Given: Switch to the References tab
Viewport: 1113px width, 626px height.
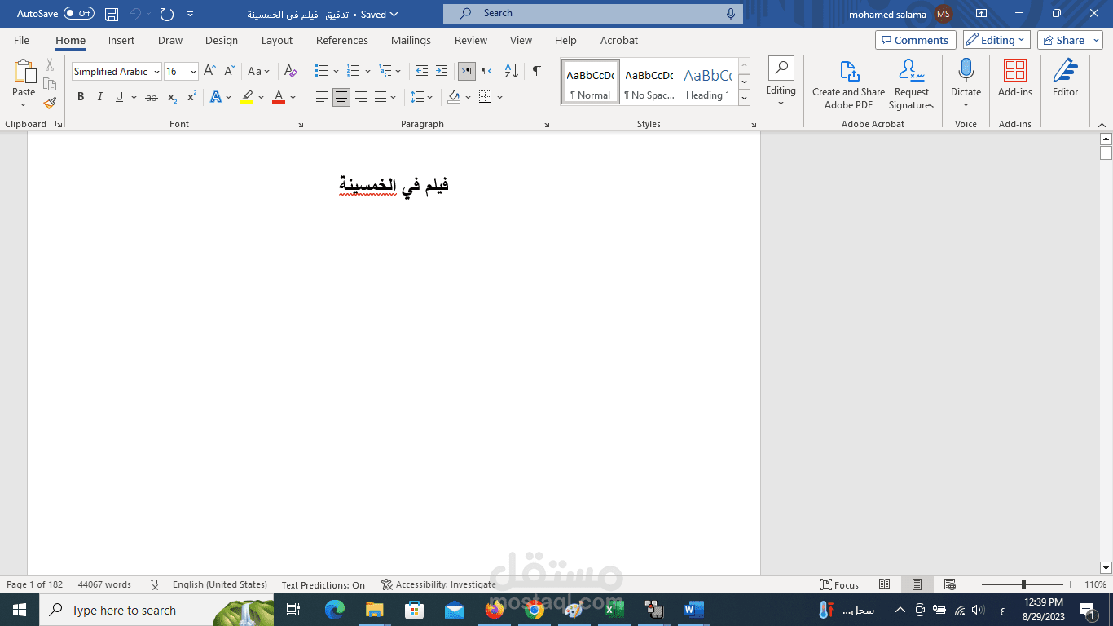Looking at the screenshot, I should [342, 40].
